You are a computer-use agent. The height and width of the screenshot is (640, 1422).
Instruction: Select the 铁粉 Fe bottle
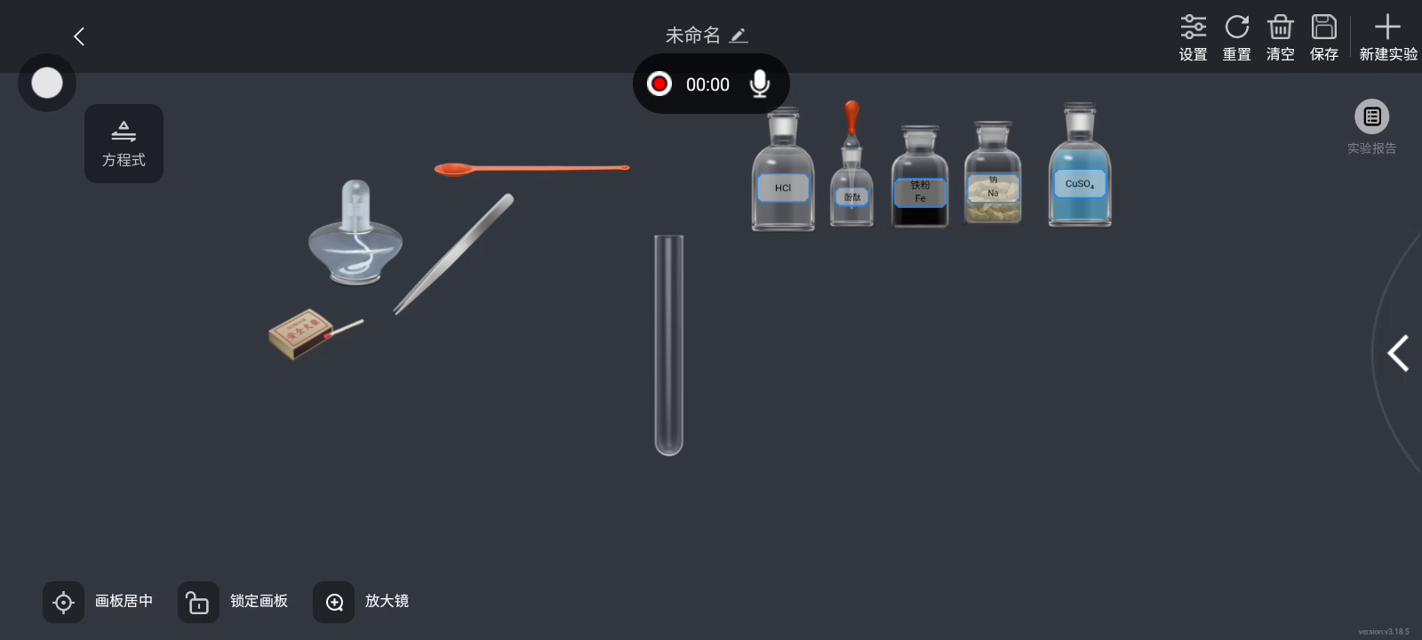[920, 176]
